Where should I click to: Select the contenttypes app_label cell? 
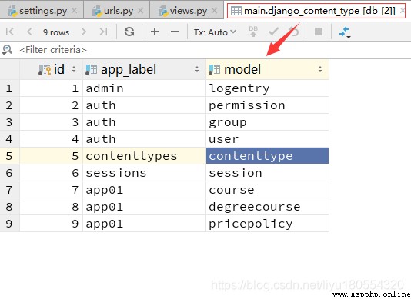[x=145, y=156]
